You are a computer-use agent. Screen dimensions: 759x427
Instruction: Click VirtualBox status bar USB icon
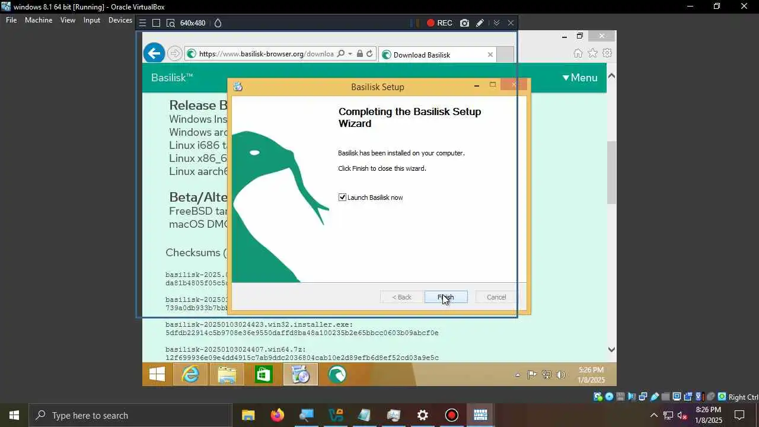tap(655, 397)
